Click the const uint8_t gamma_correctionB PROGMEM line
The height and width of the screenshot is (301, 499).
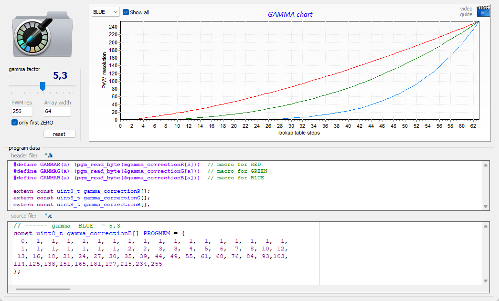point(99,233)
